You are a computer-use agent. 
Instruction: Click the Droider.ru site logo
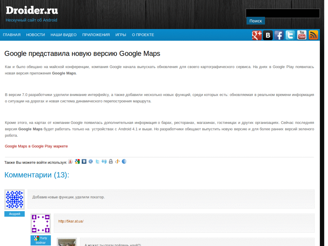coord(32,10)
